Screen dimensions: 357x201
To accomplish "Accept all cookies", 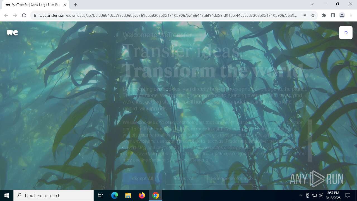I will tap(142, 178).
